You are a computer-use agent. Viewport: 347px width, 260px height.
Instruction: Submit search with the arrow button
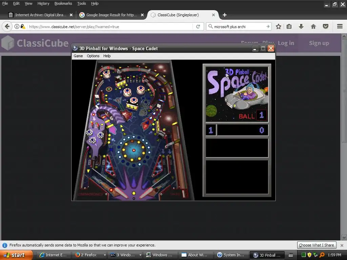pyautogui.click(x=268, y=26)
